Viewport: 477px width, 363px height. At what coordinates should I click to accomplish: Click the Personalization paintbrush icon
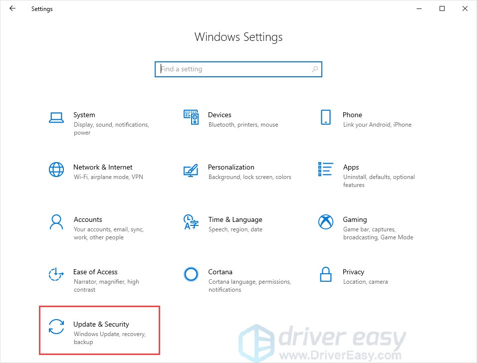tap(191, 170)
